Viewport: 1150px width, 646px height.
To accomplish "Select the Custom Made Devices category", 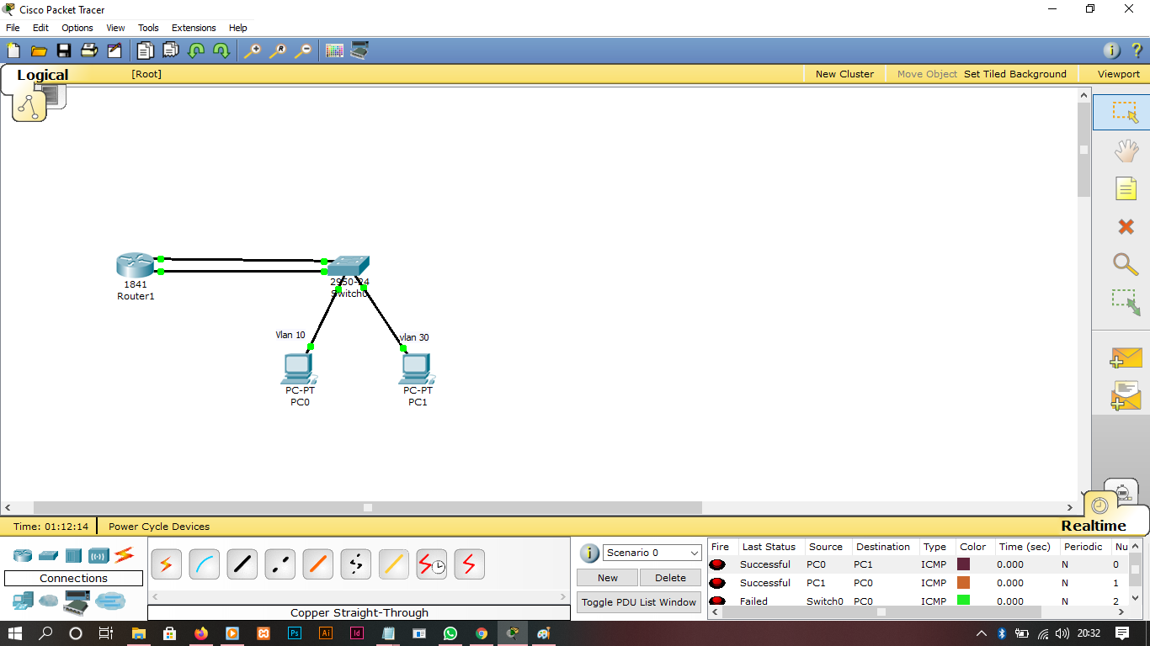I will click(x=77, y=601).
